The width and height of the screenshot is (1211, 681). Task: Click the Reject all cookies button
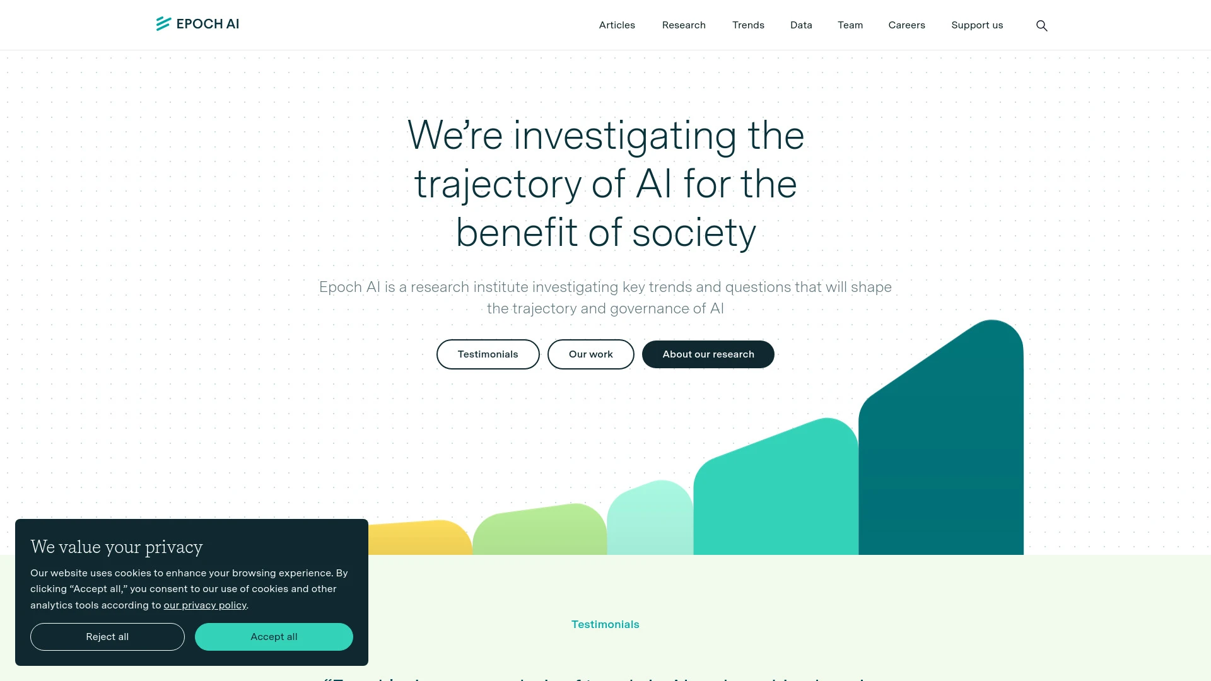[107, 636]
